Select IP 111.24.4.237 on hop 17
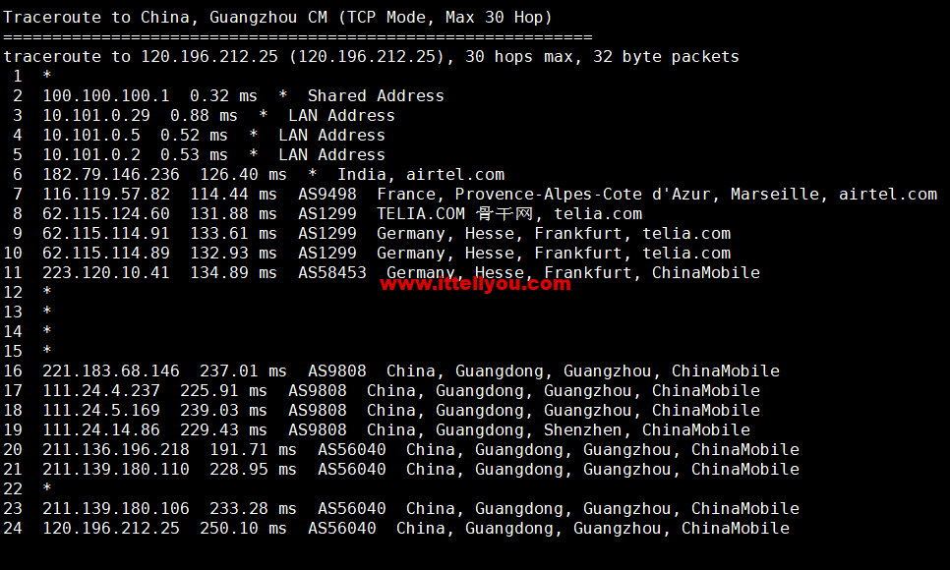Image resolution: width=950 pixels, height=570 pixels. click(101, 391)
